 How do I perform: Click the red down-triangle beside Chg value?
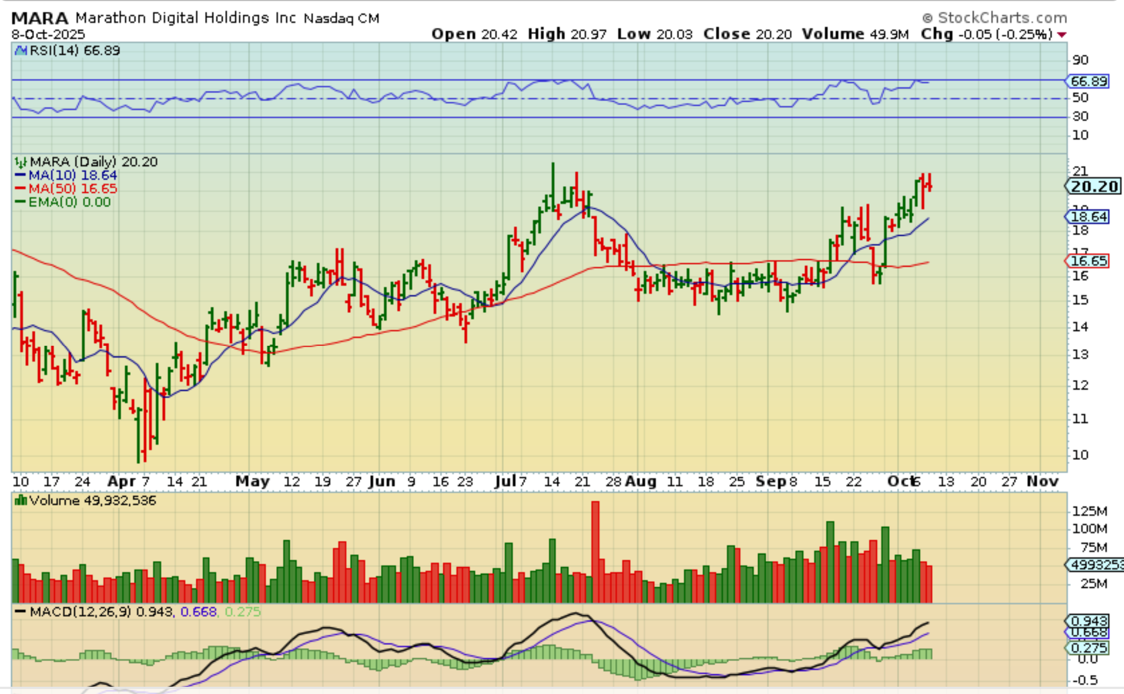click(x=1062, y=35)
